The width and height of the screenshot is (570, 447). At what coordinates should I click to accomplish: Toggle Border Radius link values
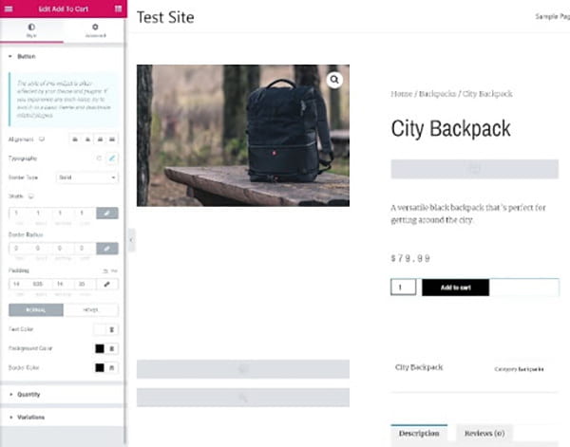tap(107, 248)
